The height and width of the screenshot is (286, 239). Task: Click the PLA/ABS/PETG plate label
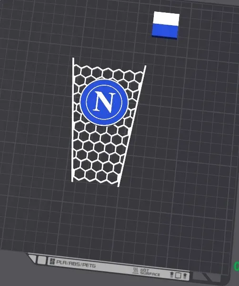point(76,263)
